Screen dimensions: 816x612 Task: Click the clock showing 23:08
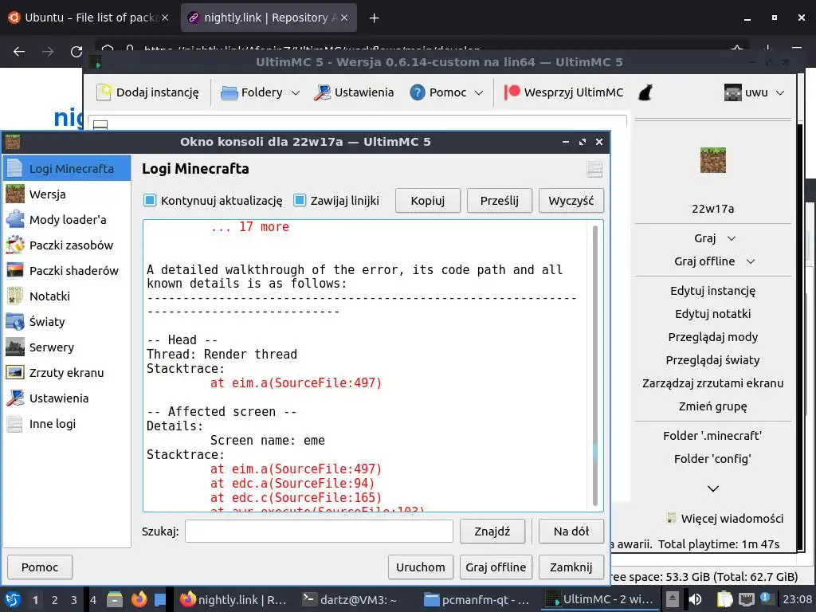click(x=797, y=599)
